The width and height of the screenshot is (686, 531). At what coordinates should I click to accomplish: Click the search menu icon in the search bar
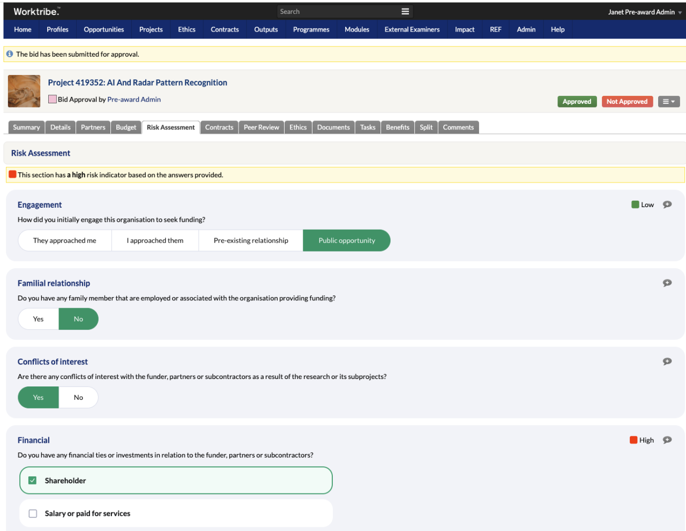(406, 11)
